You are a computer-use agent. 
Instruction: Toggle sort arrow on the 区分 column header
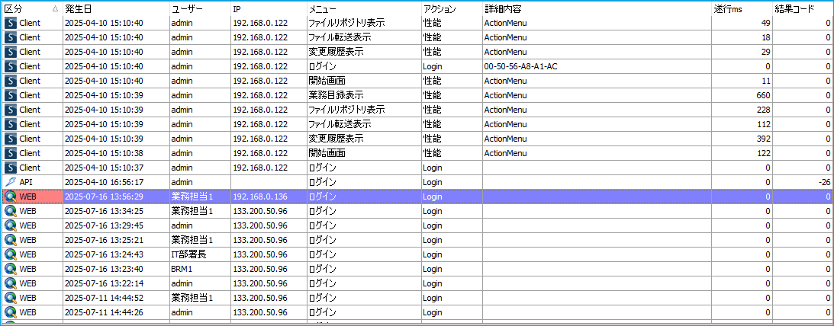click(55, 8)
